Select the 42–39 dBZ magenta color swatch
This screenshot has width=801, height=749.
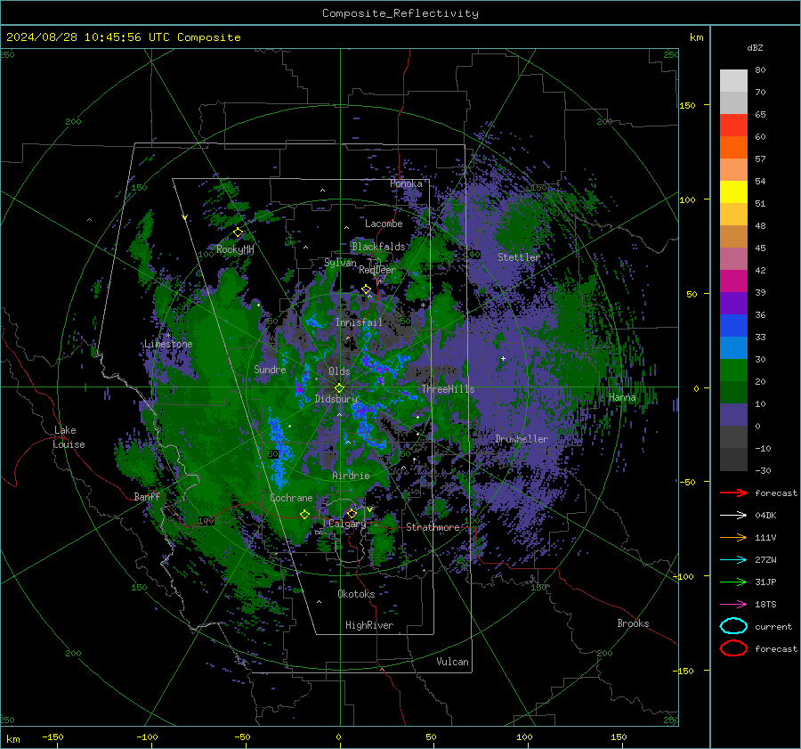coord(733,281)
